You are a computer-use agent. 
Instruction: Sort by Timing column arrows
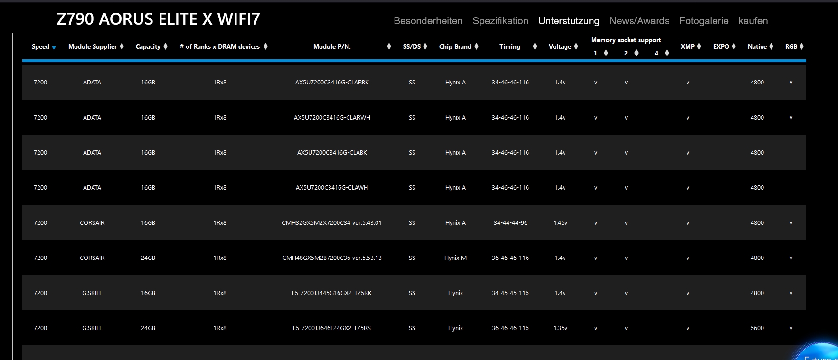(535, 46)
